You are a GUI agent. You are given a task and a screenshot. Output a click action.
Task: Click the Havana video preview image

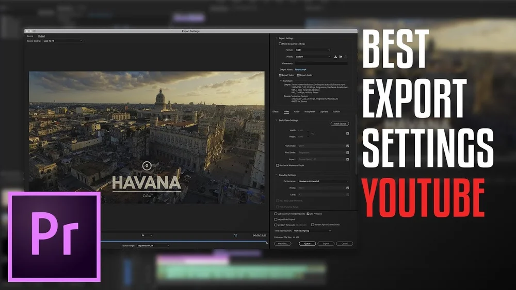tap(147, 138)
